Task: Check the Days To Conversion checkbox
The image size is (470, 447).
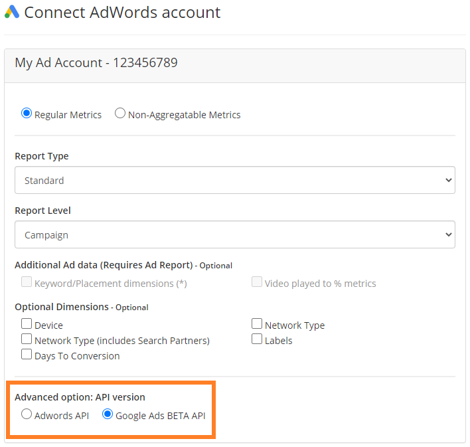Action: tap(27, 354)
